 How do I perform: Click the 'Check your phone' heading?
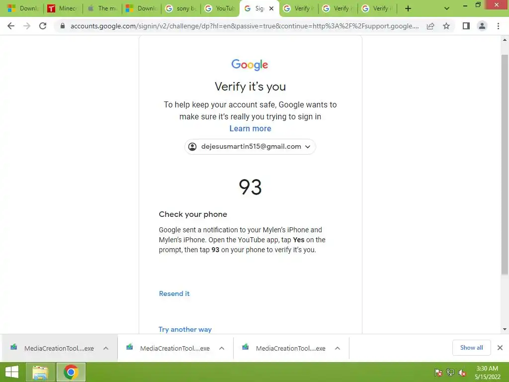(x=193, y=214)
